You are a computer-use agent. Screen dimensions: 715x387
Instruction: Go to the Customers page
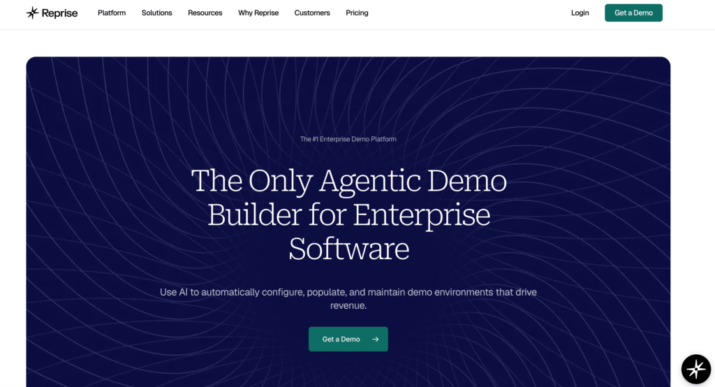pyautogui.click(x=312, y=13)
